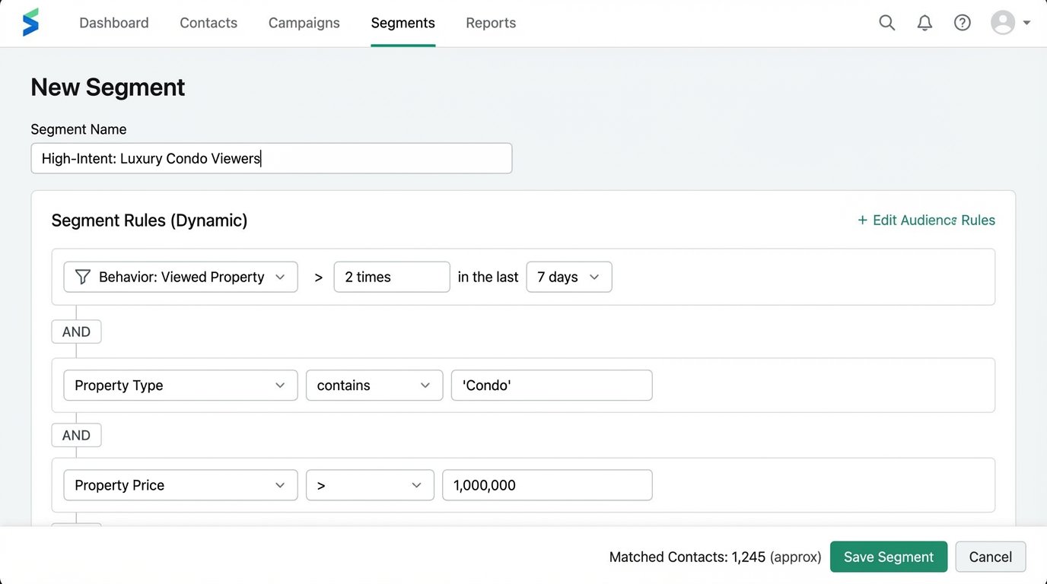Click the Save Segment button
The height and width of the screenshot is (584, 1047).
tap(889, 557)
